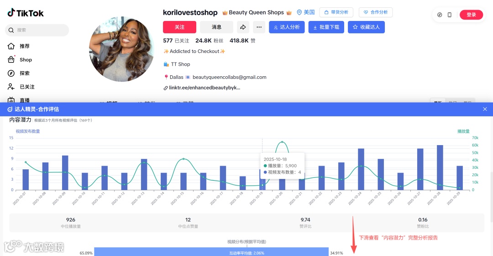Send a message with 消息 button
493x256 pixels.
point(217,27)
